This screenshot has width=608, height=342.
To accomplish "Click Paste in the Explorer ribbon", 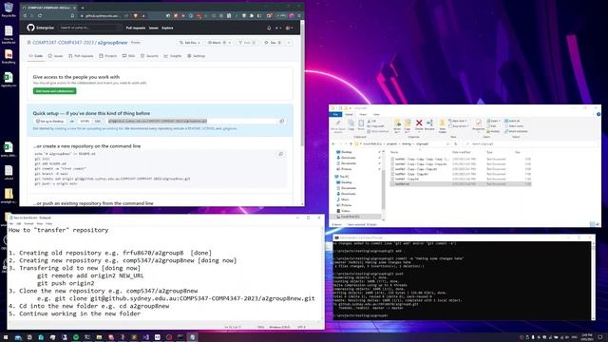I will tap(361, 125).
